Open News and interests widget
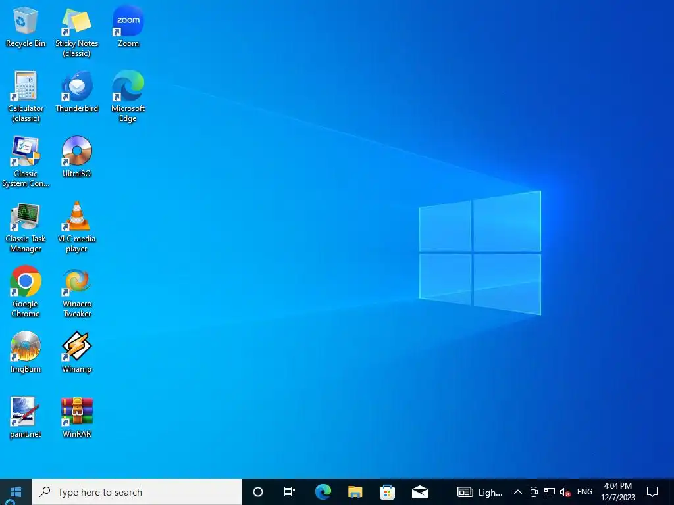This screenshot has height=505, width=674. point(480,492)
